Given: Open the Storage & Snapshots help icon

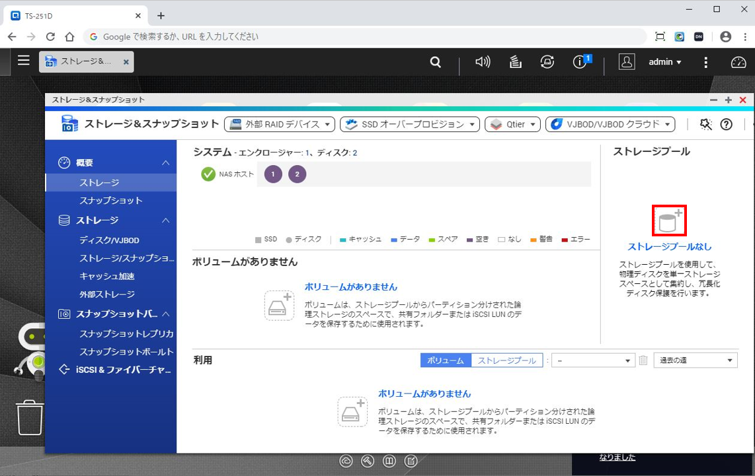Looking at the screenshot, I should coord(726,124).
